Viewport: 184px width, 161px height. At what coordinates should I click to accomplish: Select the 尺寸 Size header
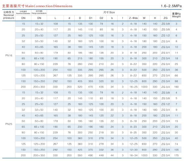(109, 12)
